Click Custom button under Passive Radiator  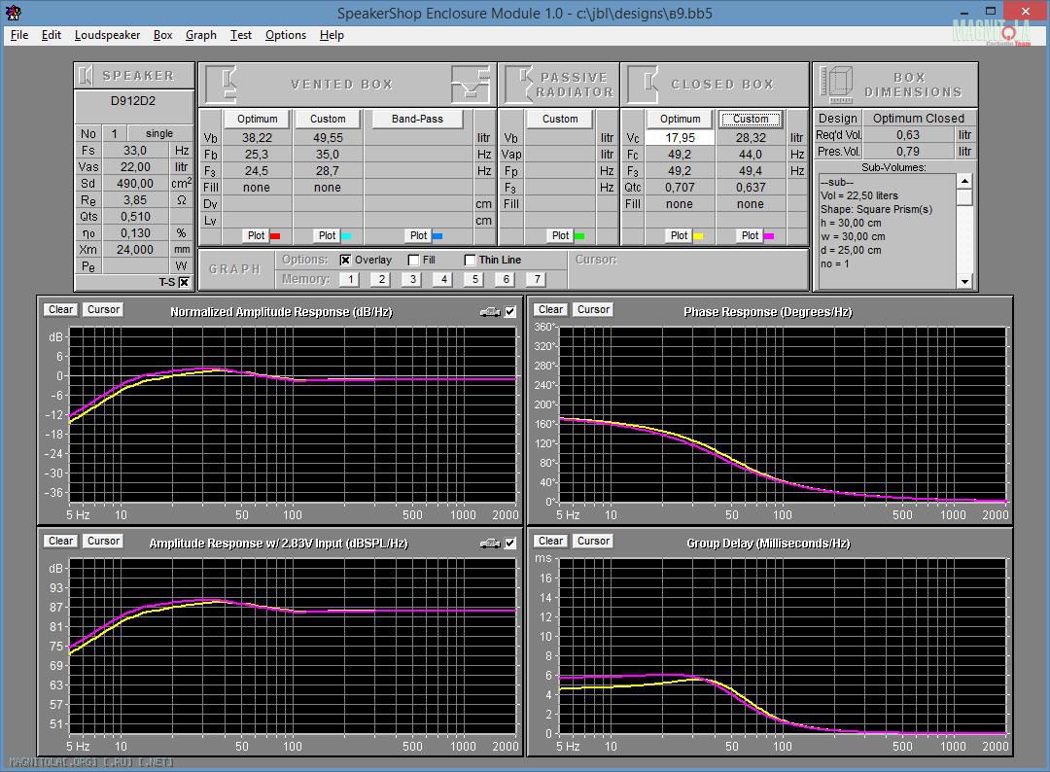coord(560,120)
